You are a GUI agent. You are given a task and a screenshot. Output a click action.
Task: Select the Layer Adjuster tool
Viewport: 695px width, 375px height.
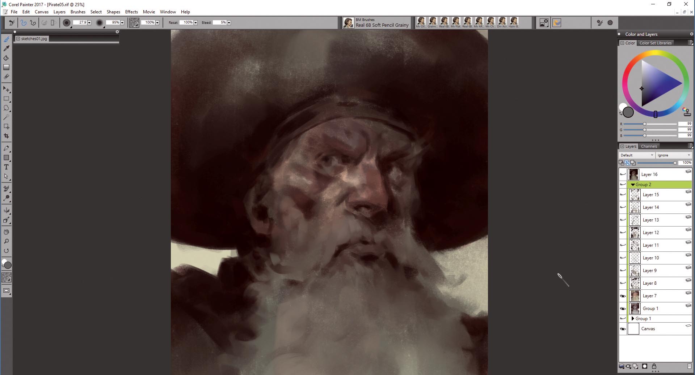(x=6, y=89)
